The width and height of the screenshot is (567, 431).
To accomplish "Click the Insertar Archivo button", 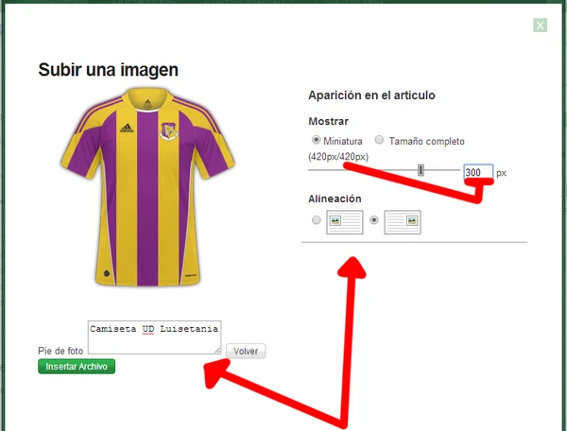I will [x=77, y=367].
